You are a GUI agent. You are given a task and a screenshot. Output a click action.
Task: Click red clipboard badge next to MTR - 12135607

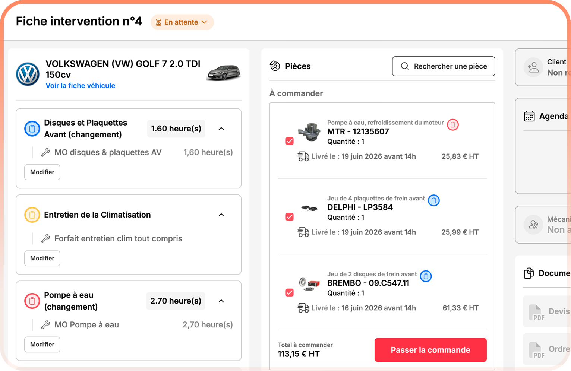tap(453, 125)
